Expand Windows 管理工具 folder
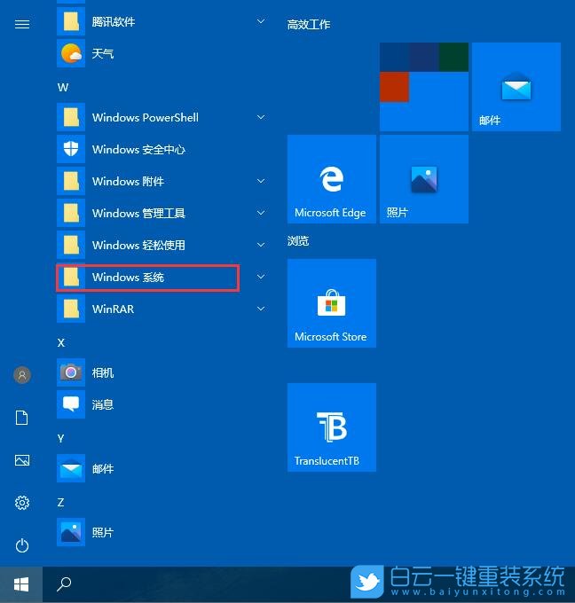The height and width of the screenshot is (603, 575). pos(161,213)
